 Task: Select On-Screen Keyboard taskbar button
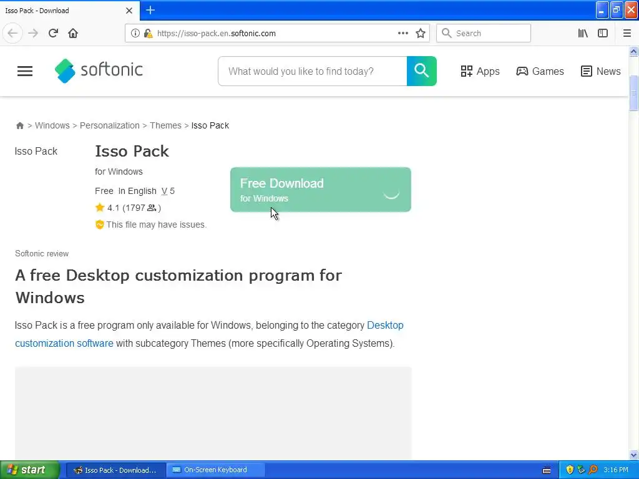coord(215,470)
